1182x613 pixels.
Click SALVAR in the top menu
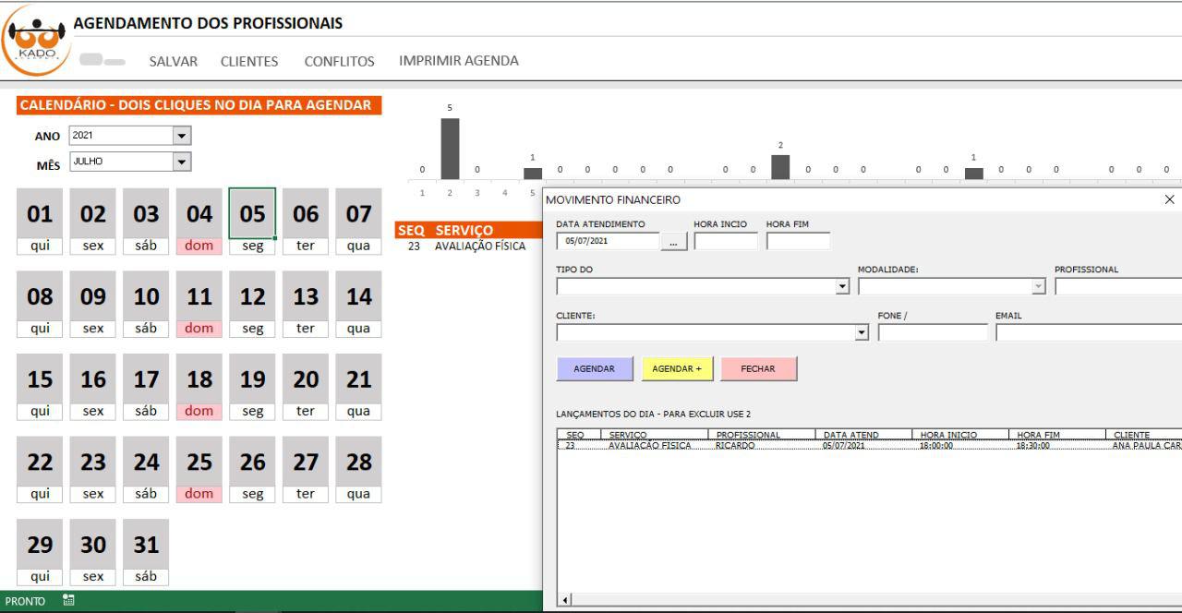(173, 61)
